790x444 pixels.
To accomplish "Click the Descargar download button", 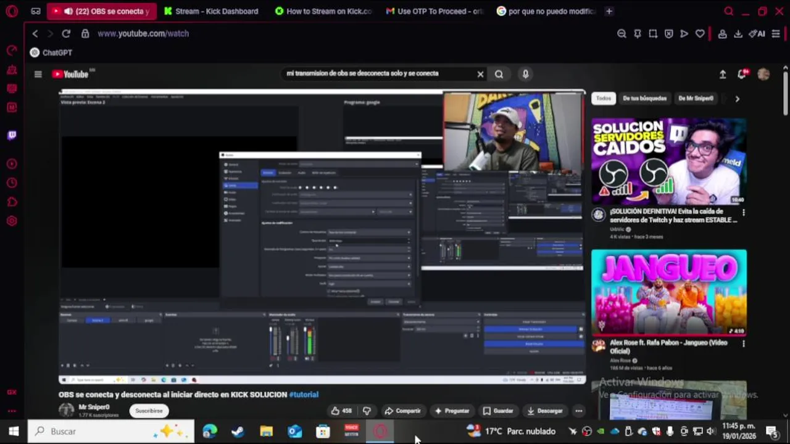I will tap(544, 411).
